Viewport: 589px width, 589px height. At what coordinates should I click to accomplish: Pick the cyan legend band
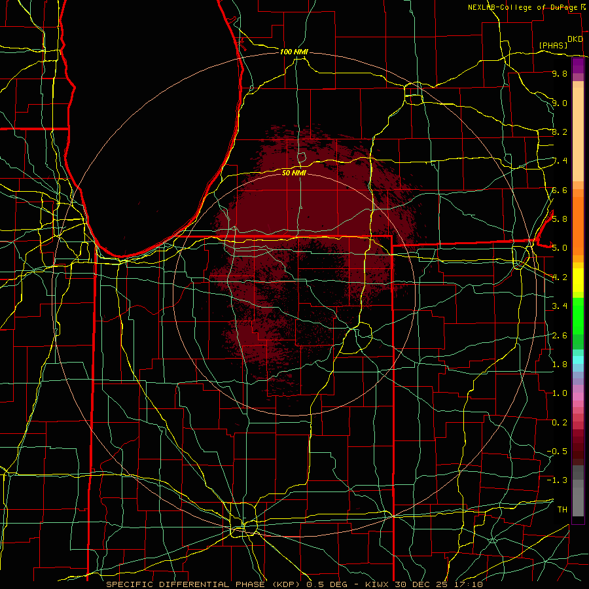[x=578, y=359]
